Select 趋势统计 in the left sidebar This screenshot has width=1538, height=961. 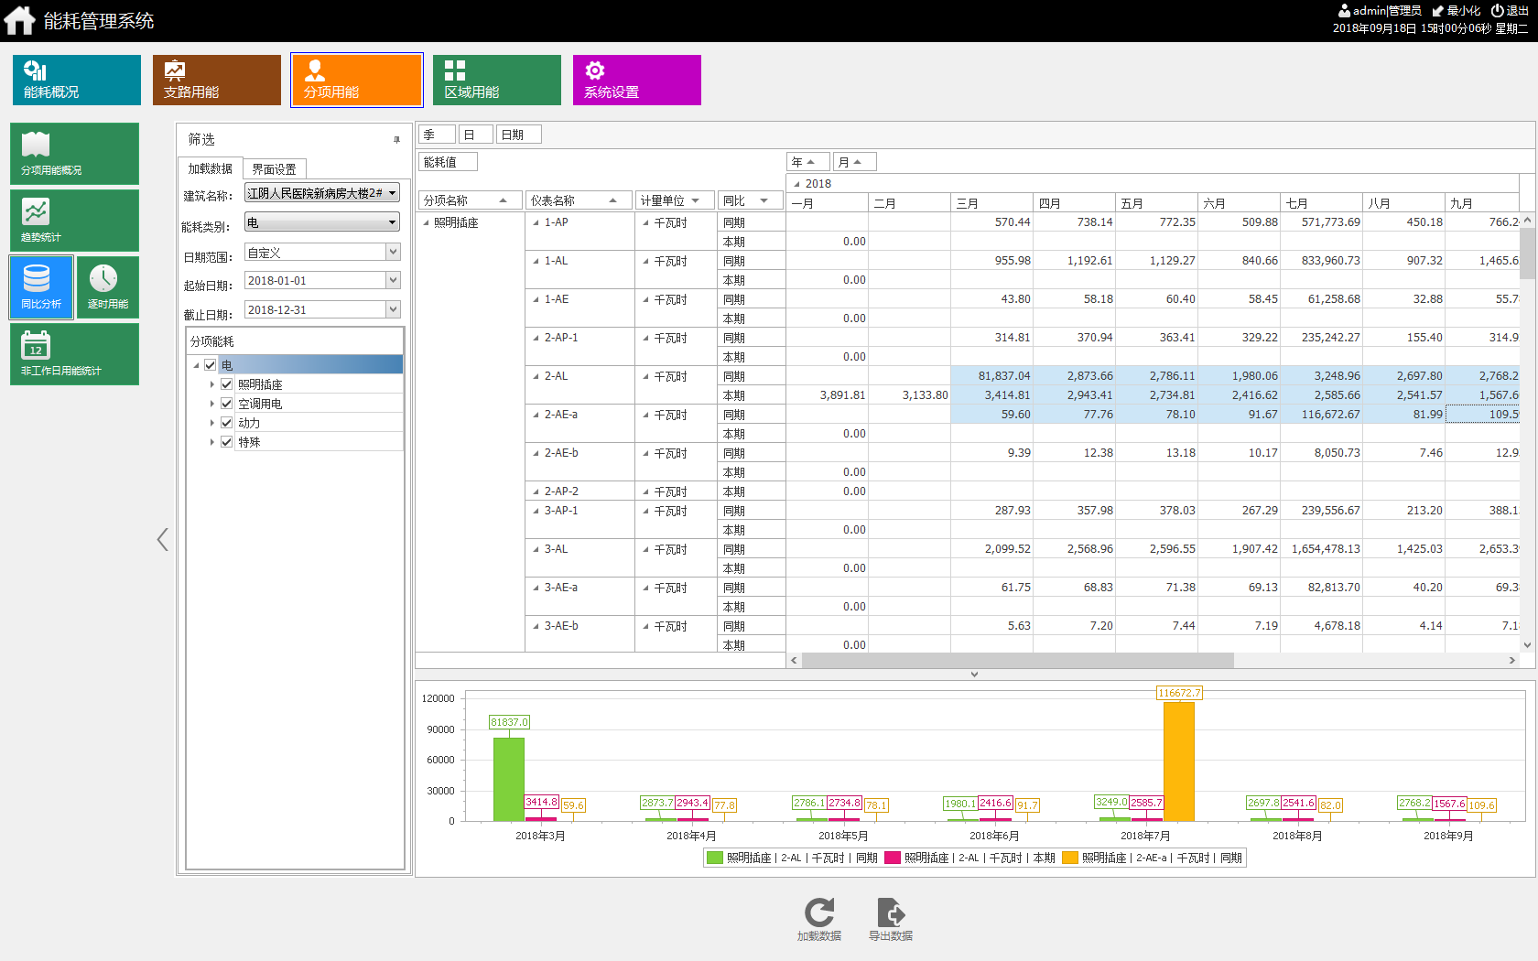[x=74, y=221]
